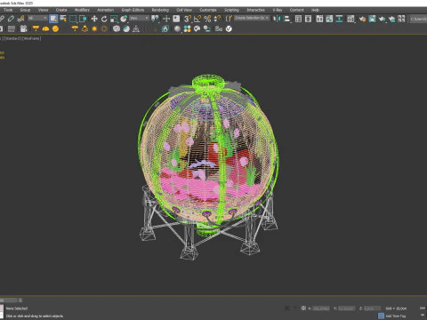
Task: Toggle Spinner Snap
Action: pos(217,19)
